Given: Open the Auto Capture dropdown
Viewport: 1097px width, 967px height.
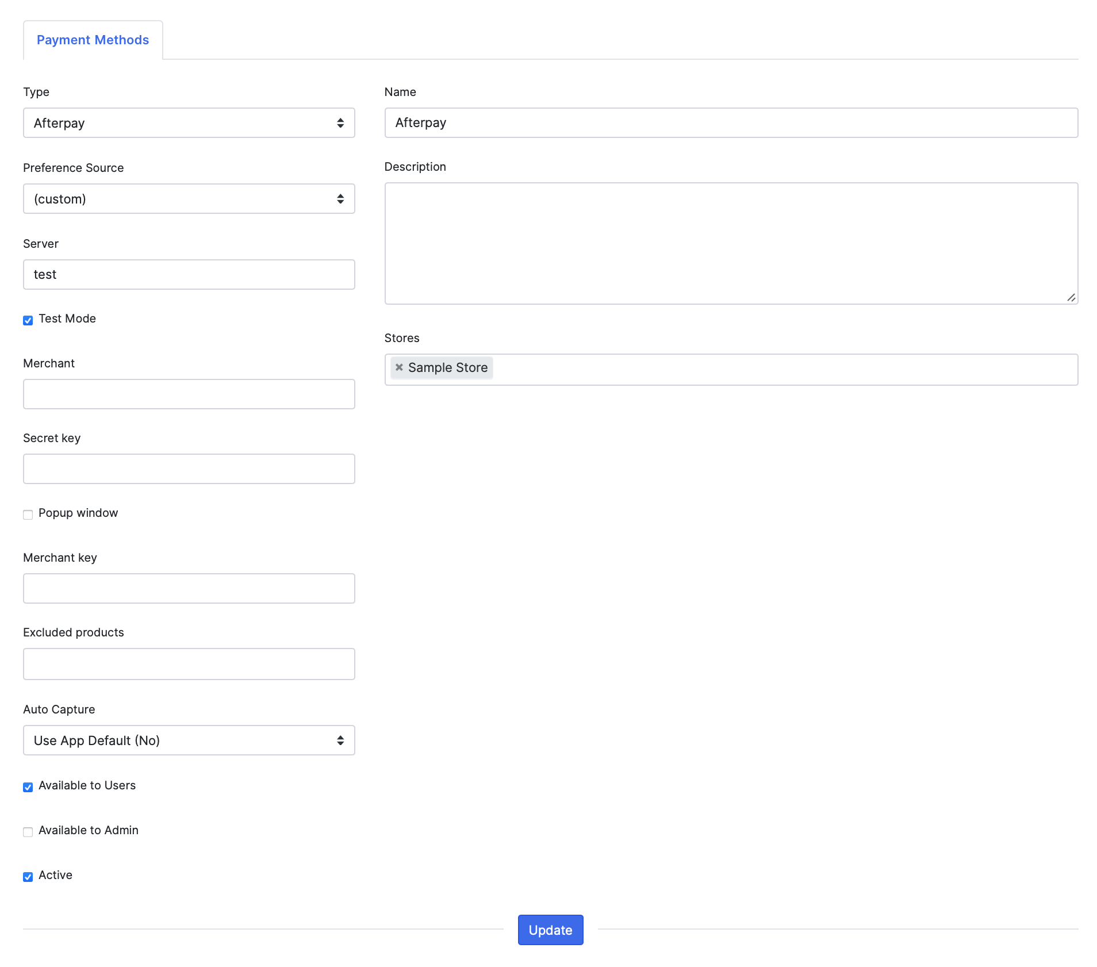Looking at the screenshot, I should (x=189, y=740).
